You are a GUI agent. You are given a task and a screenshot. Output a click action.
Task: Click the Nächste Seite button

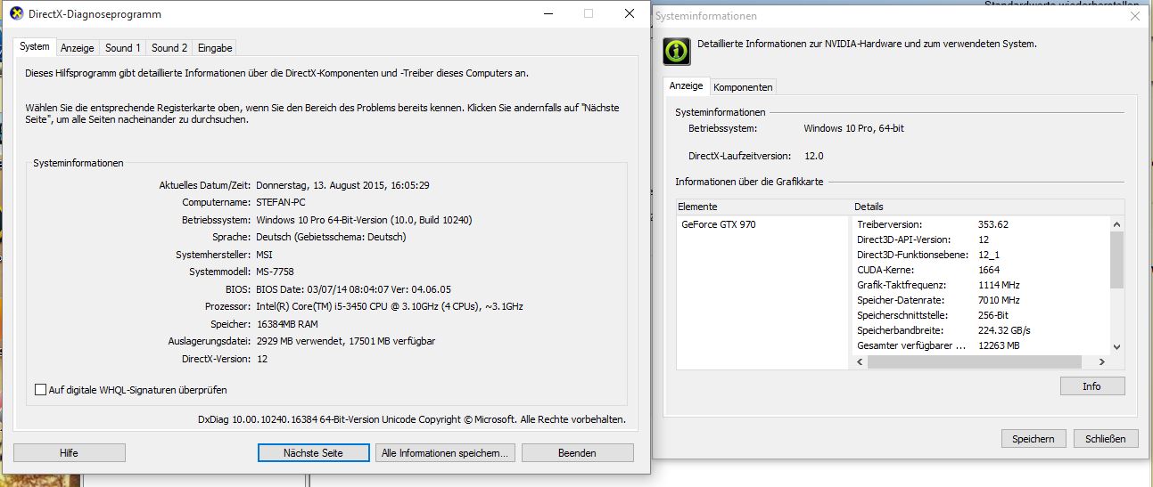pyautogui.click(x=313, y=452)
